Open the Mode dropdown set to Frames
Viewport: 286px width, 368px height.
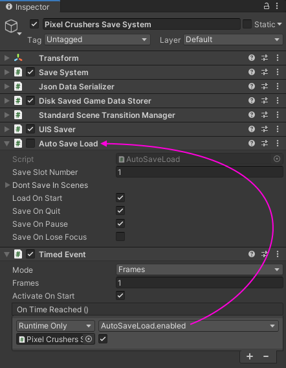199,270
